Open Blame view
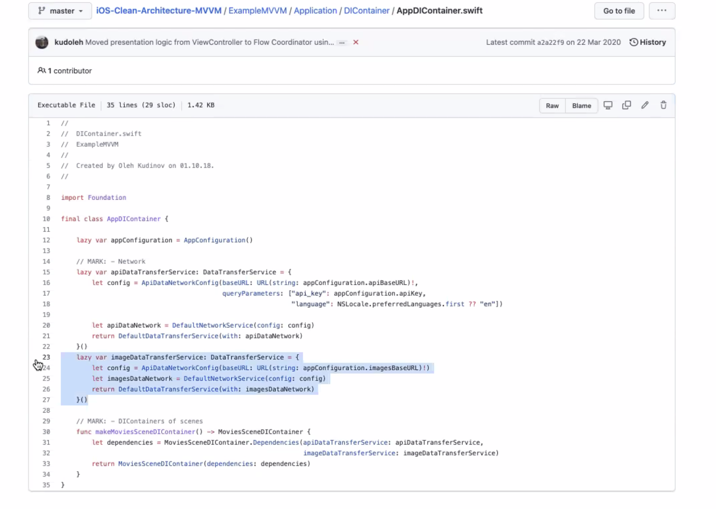 click(x=581, y=106)
